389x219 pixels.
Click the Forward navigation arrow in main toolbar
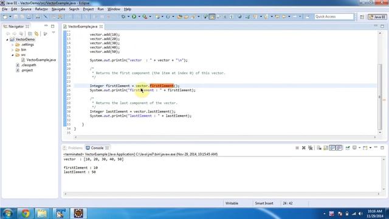[x=295, y=16]
